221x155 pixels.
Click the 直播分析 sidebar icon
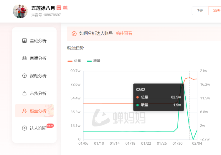click(24, 59)
